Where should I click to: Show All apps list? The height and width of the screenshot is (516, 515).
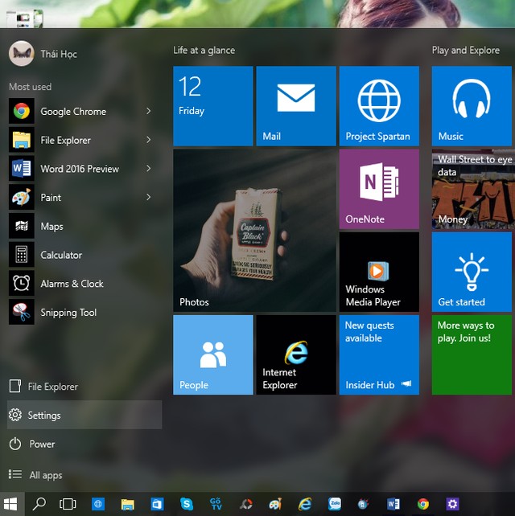(x=84, y=475)
